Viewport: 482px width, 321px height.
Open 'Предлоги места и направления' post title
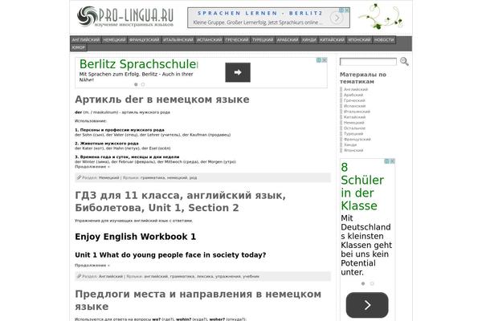[198, 300]
